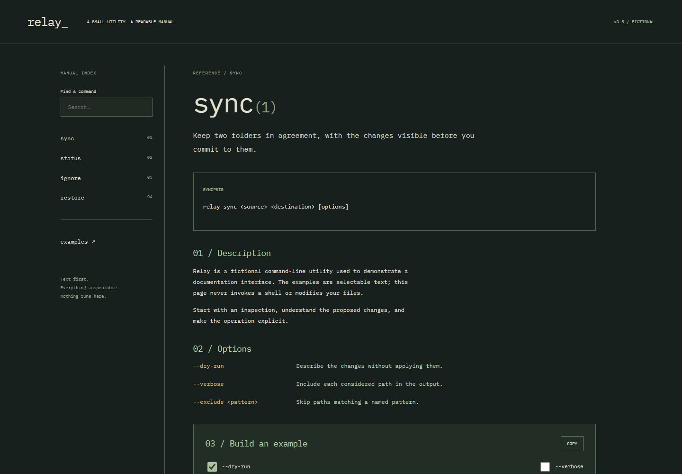Click the 02 / Options heading

pos(222,349)
